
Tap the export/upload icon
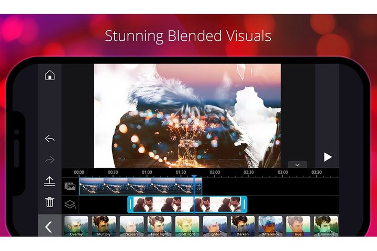pyautogui.click(x=50, y=181)
